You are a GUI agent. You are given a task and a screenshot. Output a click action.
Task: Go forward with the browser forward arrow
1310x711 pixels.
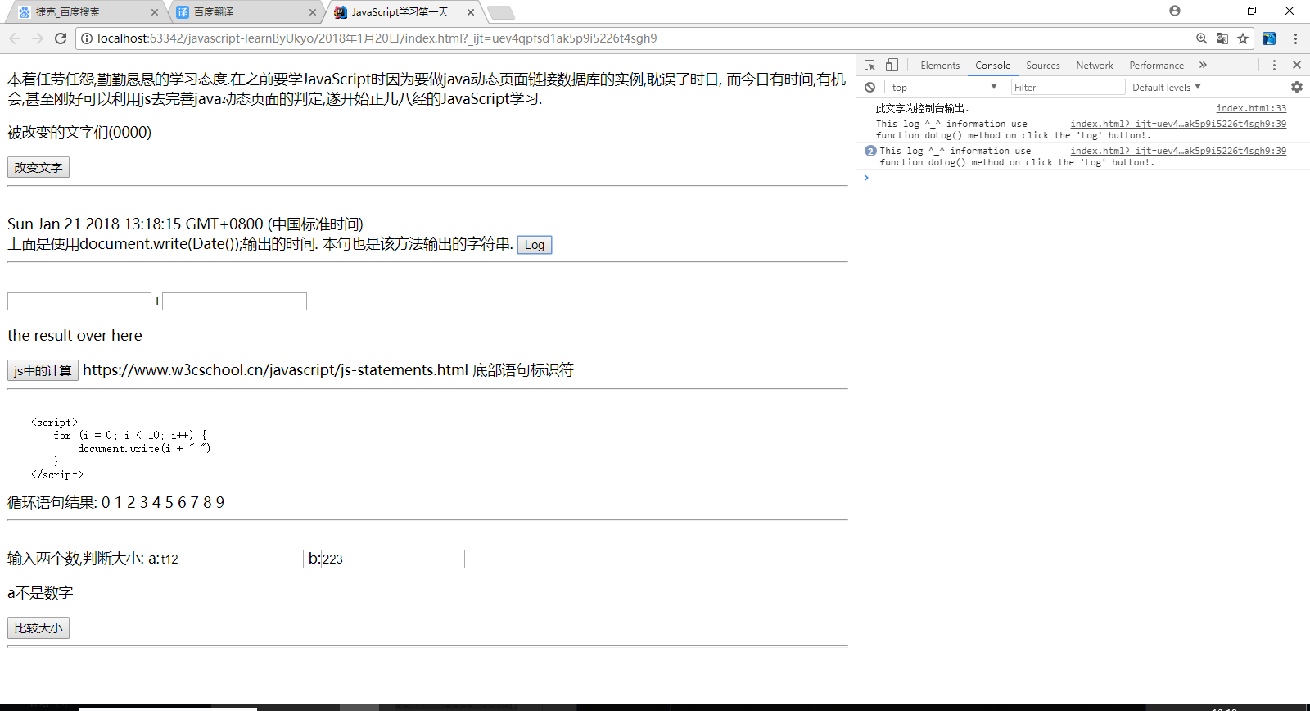coord(38,38)
